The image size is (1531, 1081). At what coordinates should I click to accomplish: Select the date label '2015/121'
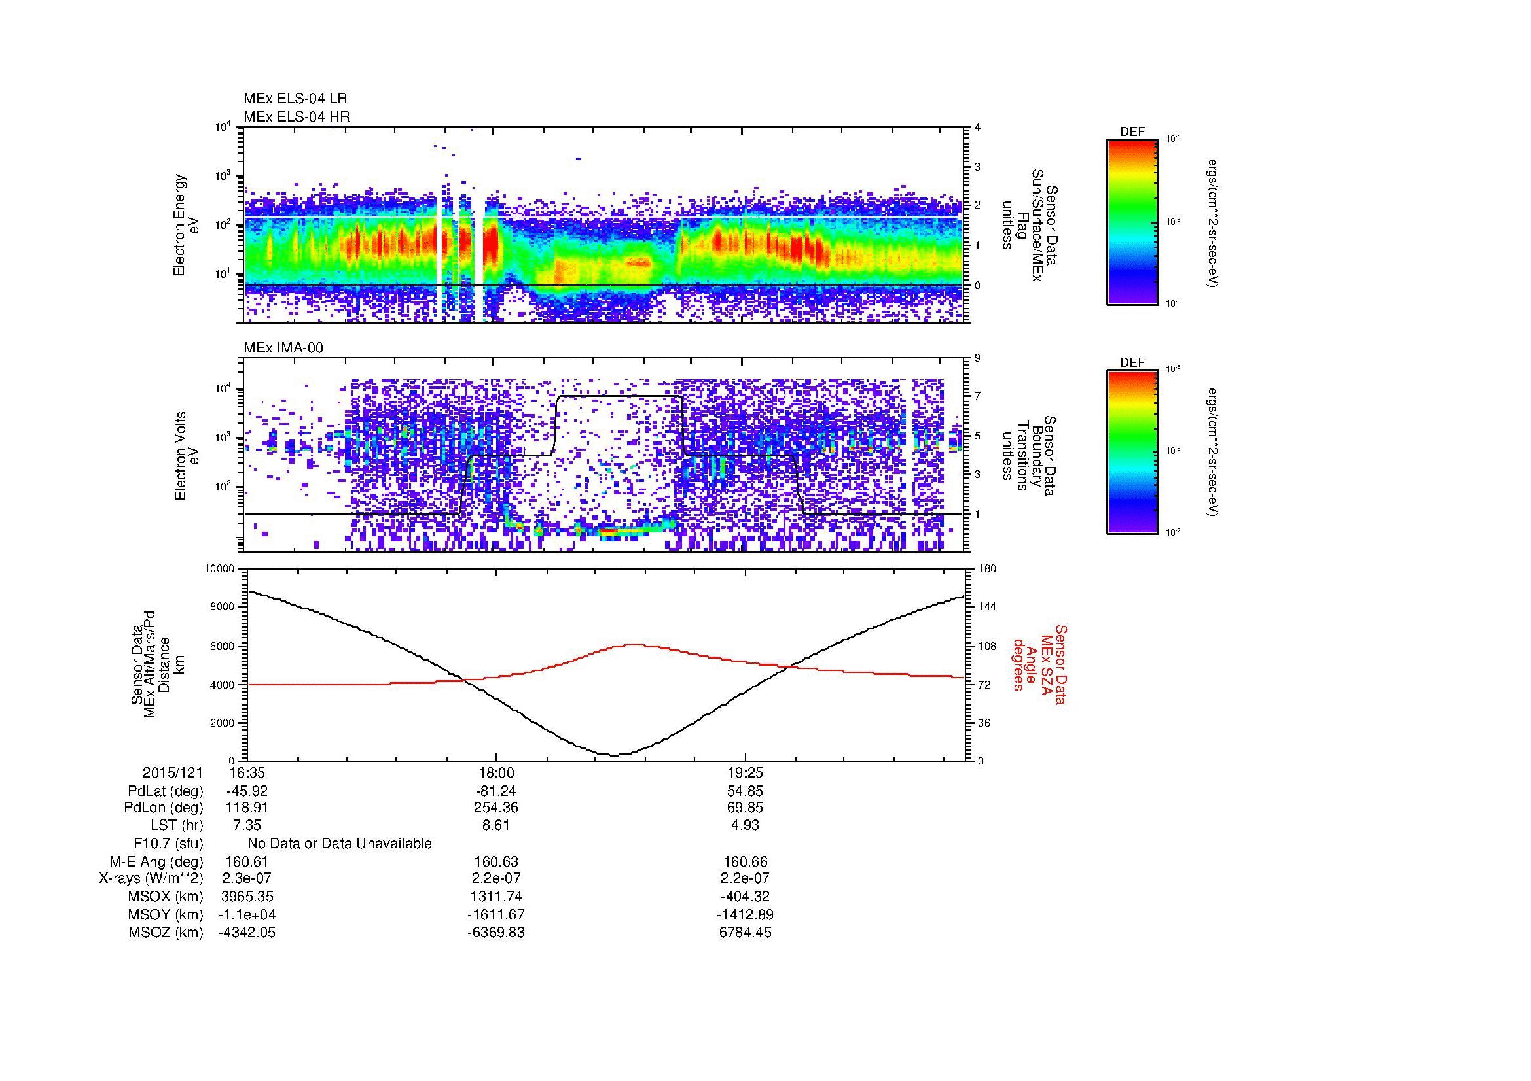pyautogui.click(x=173, y=773)
